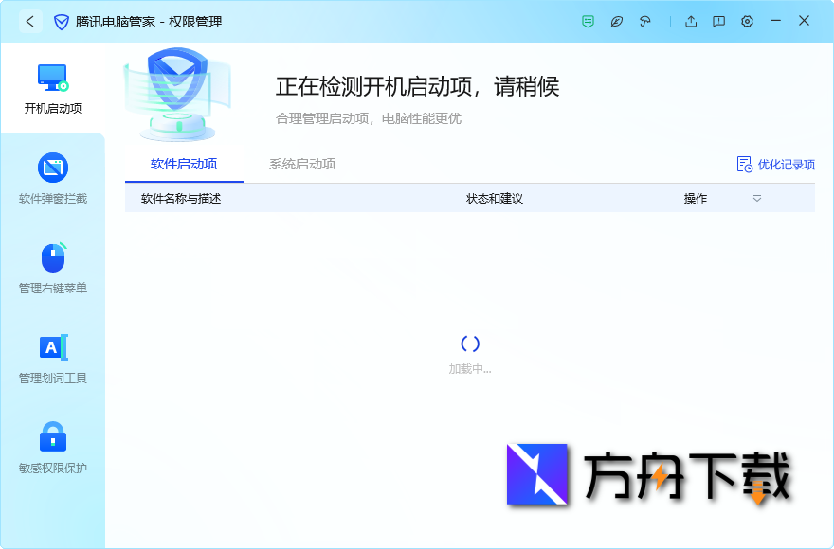
Task: Select the 软件启动项 tab
Action: (182, 164)
